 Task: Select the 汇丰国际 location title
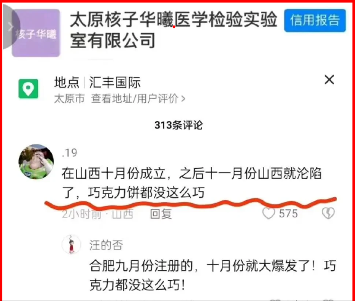(x=115, y=82)
